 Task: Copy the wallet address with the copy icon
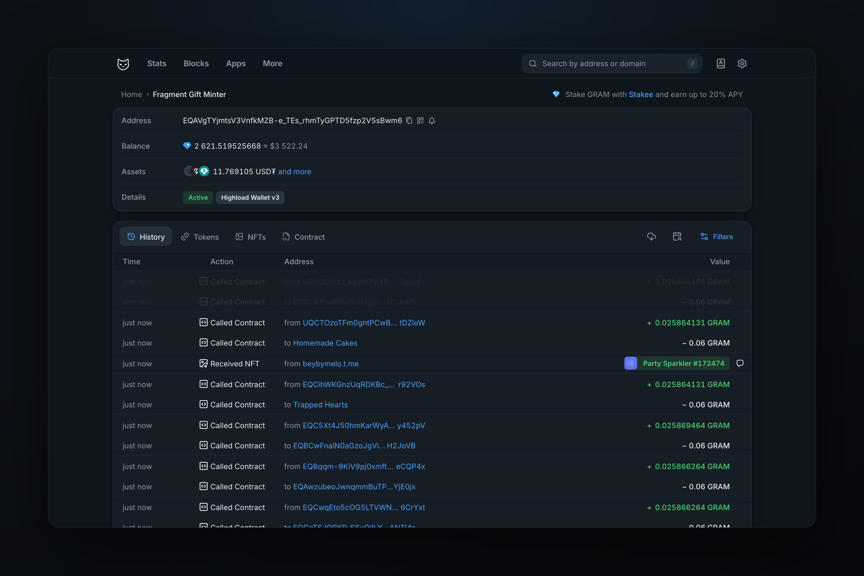tap(409, 120)
